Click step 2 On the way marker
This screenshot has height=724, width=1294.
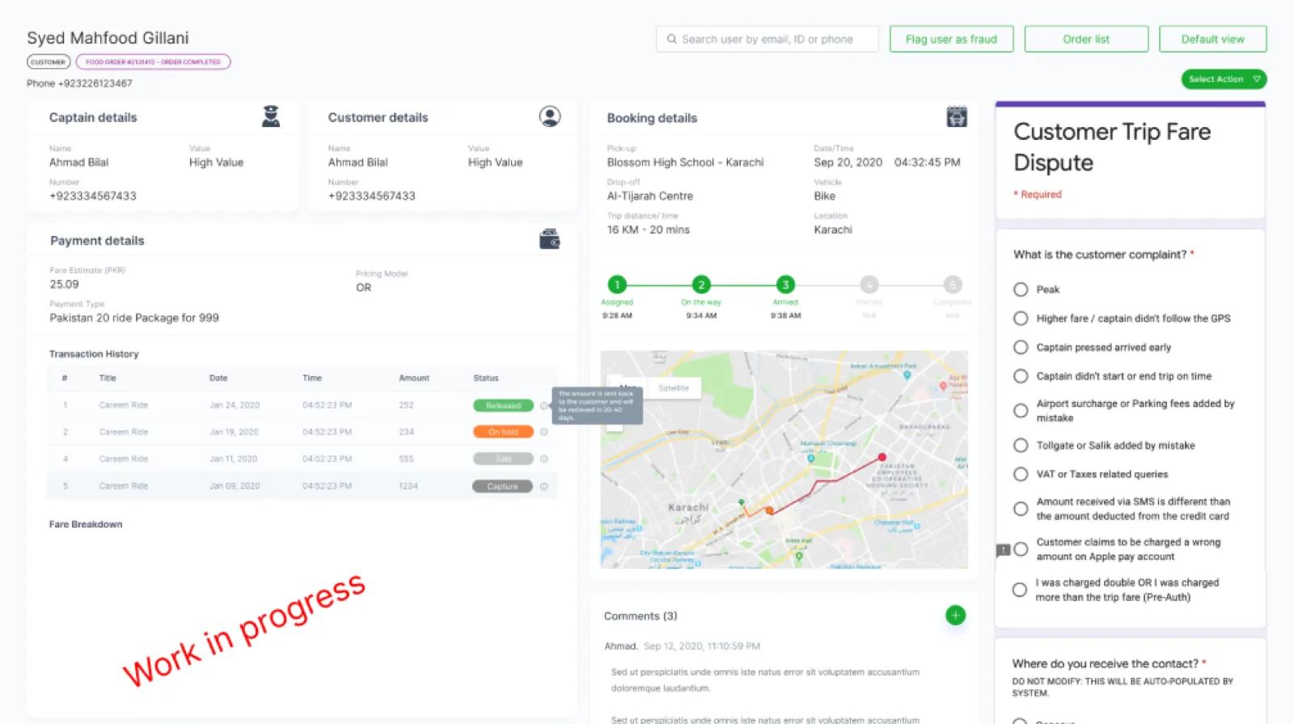click(701, 285)
